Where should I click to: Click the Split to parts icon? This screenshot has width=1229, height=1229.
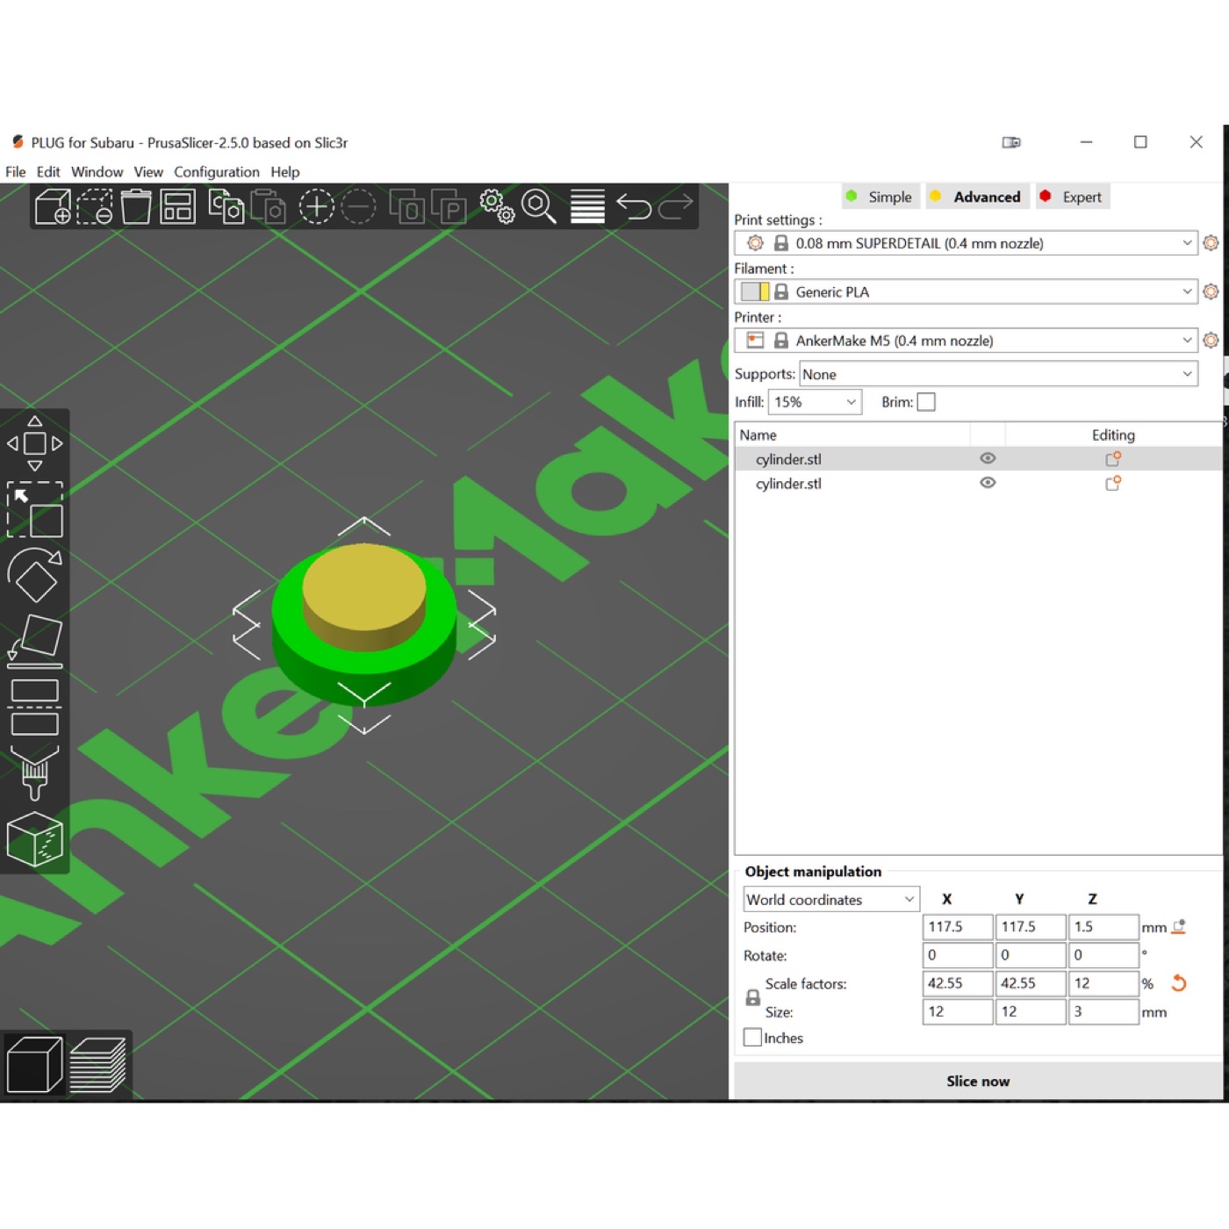click(449, 207)
